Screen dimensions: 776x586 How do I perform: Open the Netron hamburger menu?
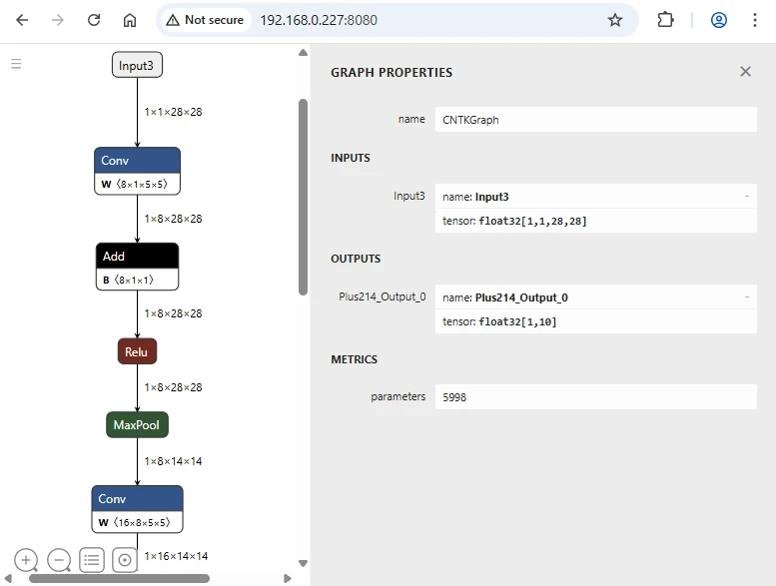16,64
